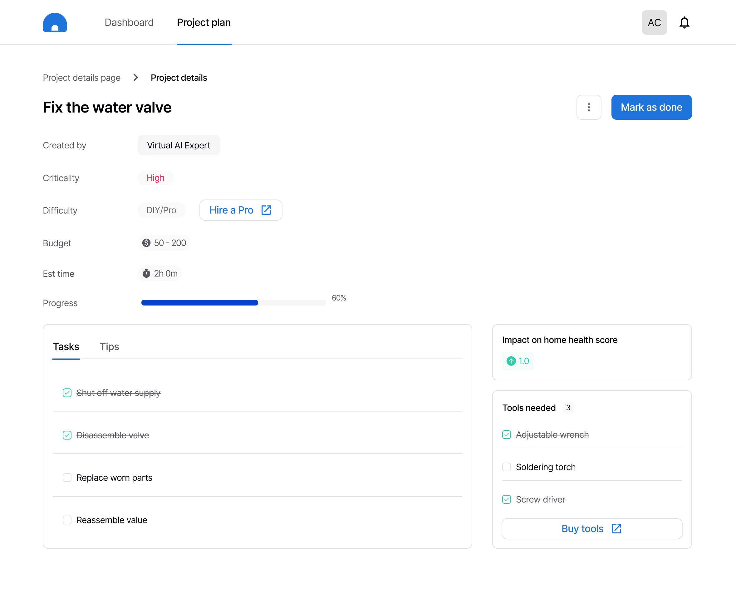Image resolution: width=736 pixels, height=611 pixels.
Task: Click the breadcrumb chevron arrow
Action: coord(136,77)
